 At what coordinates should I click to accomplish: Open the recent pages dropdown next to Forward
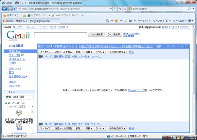click(x=14, y=9)
